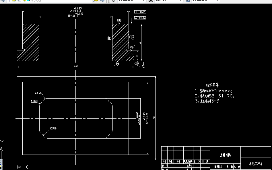This screenshot has width=272, height=170.
Task: Click the 0.8 roughness symbol on inner wall
Action: pyautogui.click(x=109, y=38)
